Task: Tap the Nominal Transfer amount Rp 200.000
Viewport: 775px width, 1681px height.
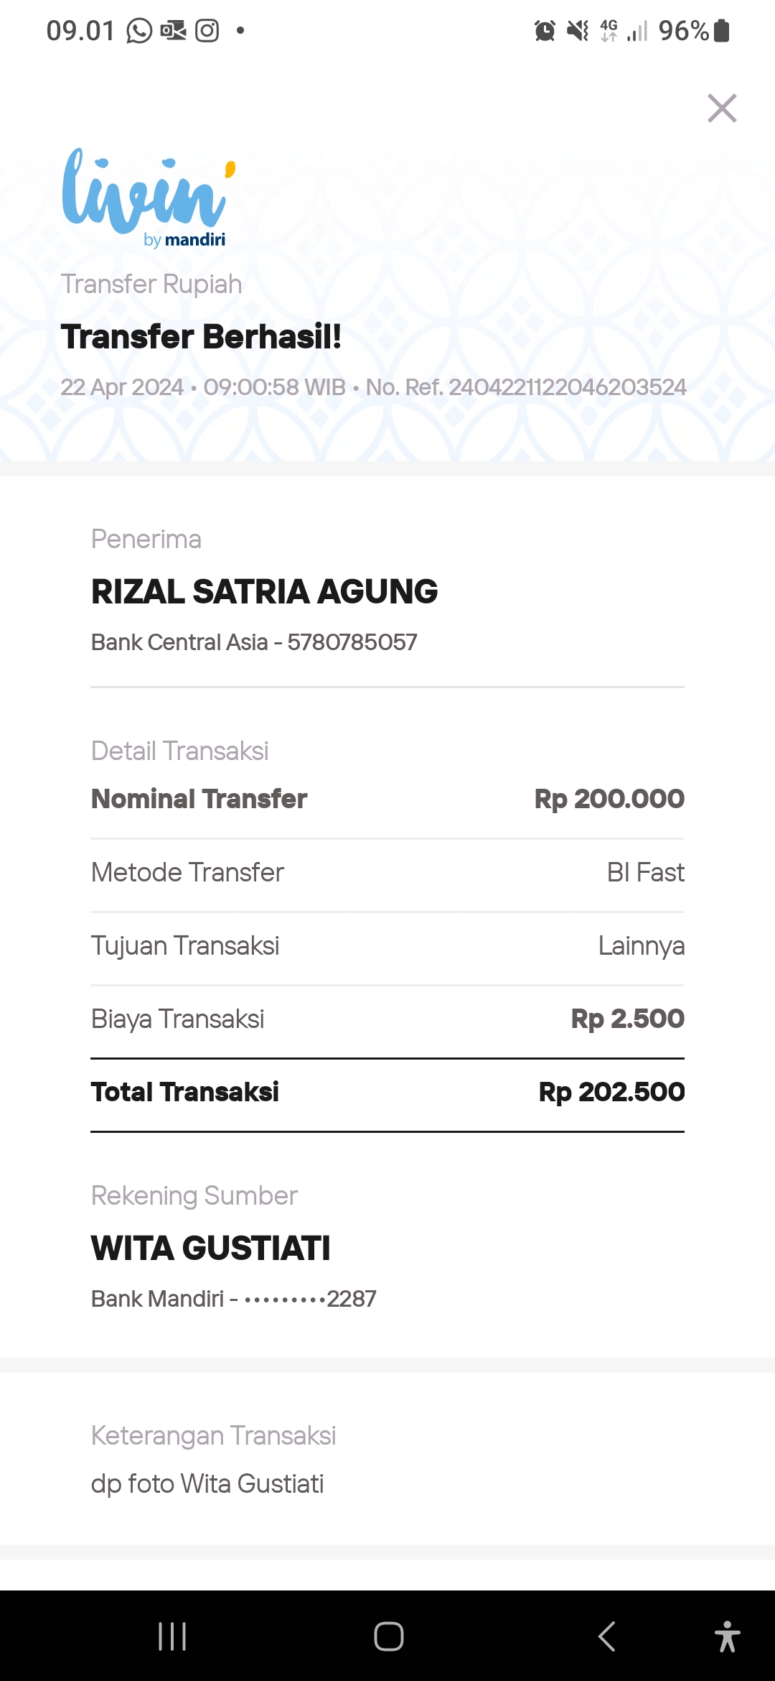Action: (609, 799)
